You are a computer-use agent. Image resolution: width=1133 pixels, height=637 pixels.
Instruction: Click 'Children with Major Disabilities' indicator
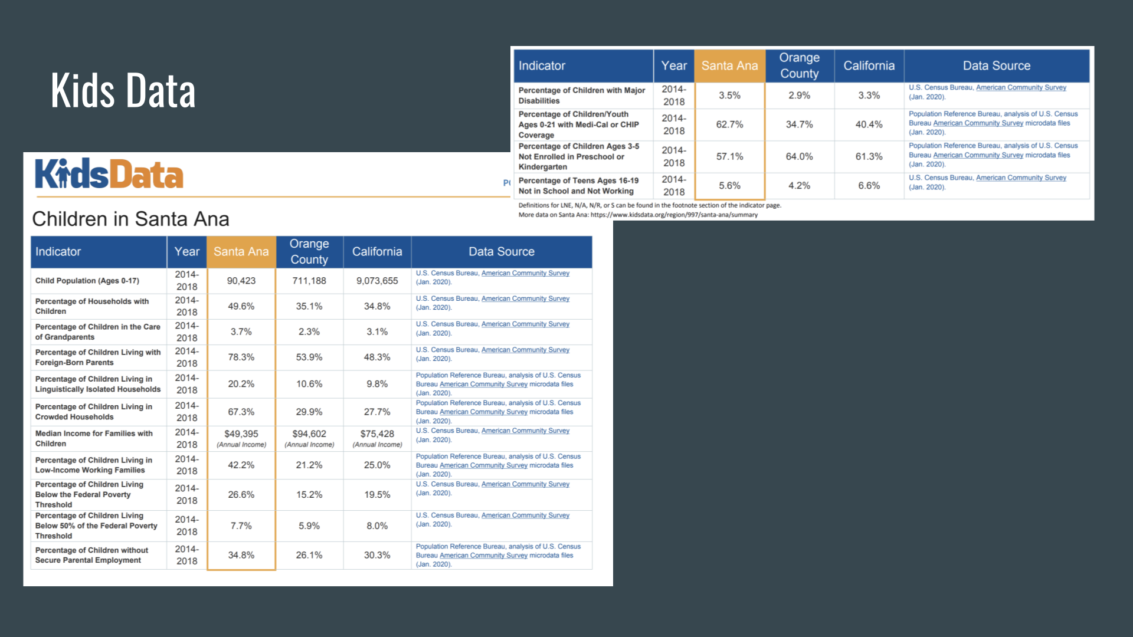(582, 96)
